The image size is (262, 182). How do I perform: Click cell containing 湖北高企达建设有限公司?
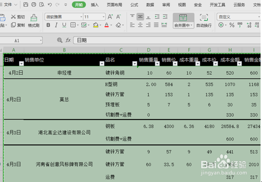click(x=64, y=132)
